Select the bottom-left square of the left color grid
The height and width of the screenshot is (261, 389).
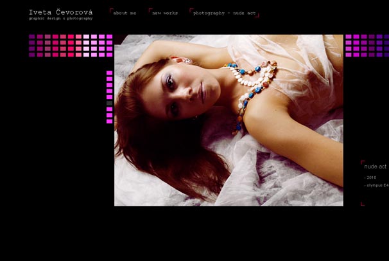(x=32, y=55)
